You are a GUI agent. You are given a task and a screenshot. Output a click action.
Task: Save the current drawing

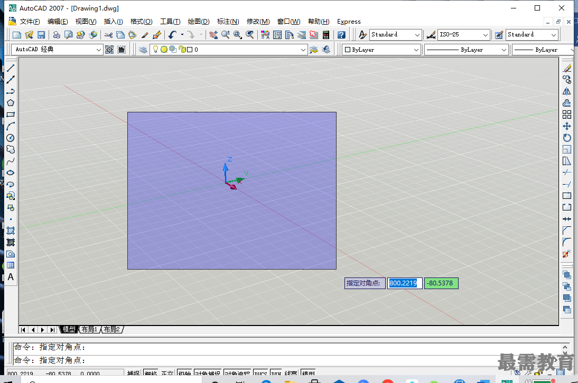[x=41, y=35]
